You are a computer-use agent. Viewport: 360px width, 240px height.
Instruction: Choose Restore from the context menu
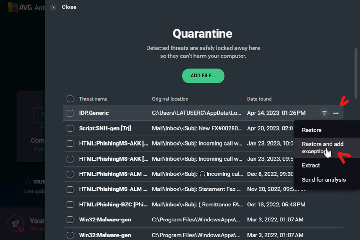[x=311, y=130]
